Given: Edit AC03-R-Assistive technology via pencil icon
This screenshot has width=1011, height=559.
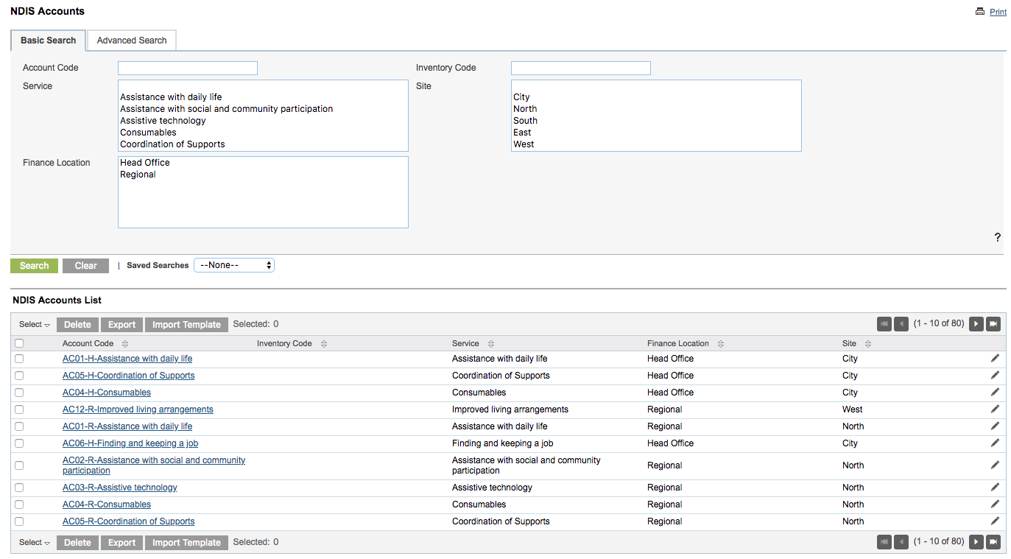Looking at the screenshot, I should tap(995, 487).
